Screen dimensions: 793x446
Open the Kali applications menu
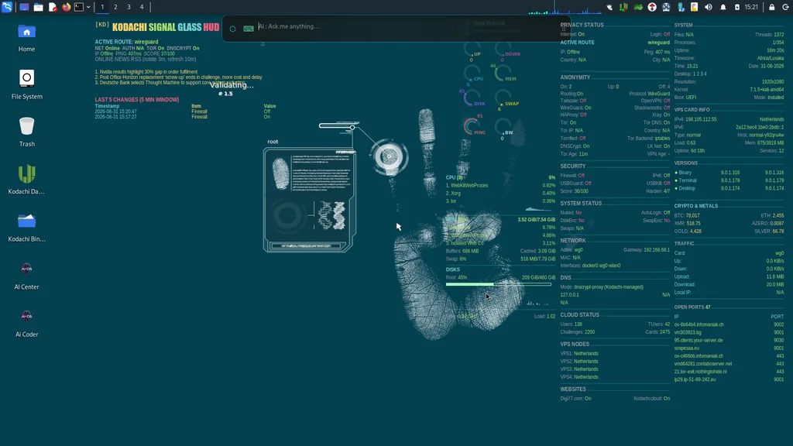[x=6, y=7]
